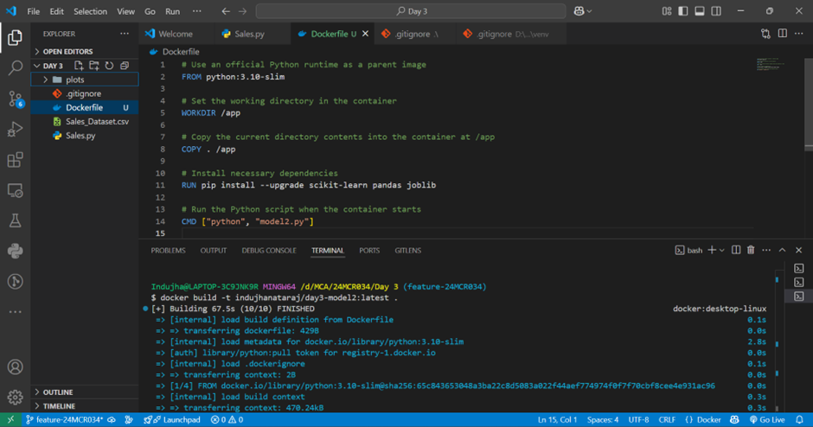Switch to the DEBUG CONSOLE tab
The height and width of the screenshot is (427, 813).
pyautogui.click(x=269, y=251)
